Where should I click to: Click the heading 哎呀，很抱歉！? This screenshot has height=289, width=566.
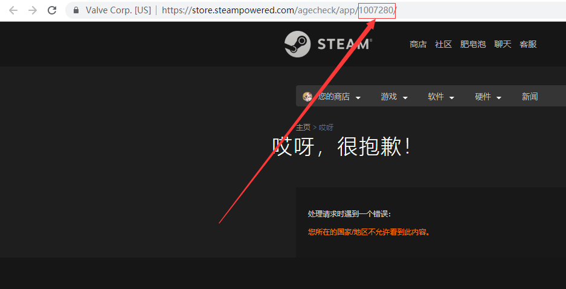[x=342, y=147]
